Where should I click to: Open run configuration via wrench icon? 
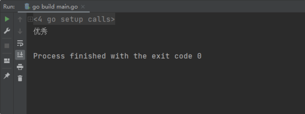coord(7,31)
